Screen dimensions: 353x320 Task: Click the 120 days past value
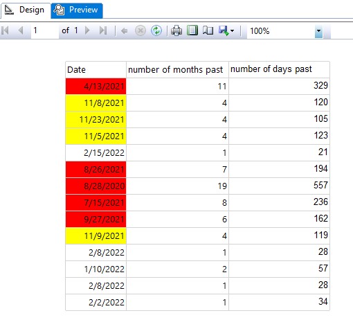(320, 102)
